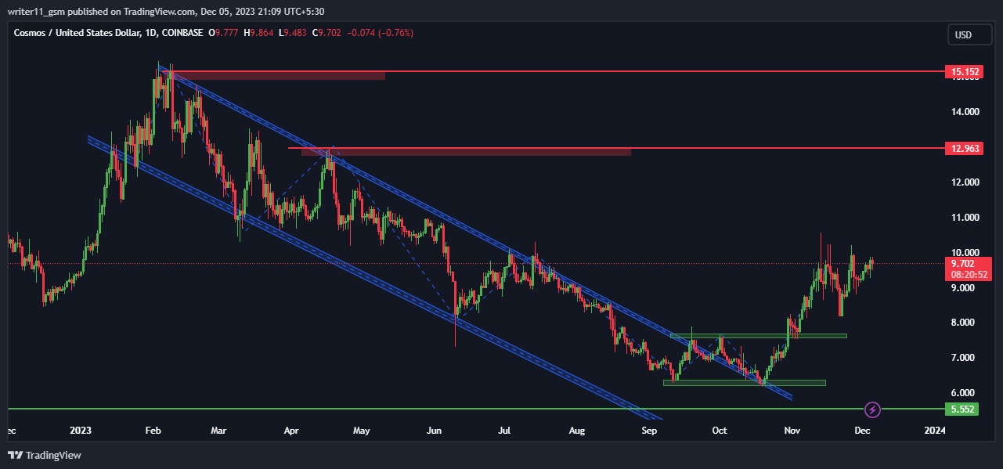Click the purple lightning event icon
Viewport: 1003px width, 469px height.
tap(874, 409)
